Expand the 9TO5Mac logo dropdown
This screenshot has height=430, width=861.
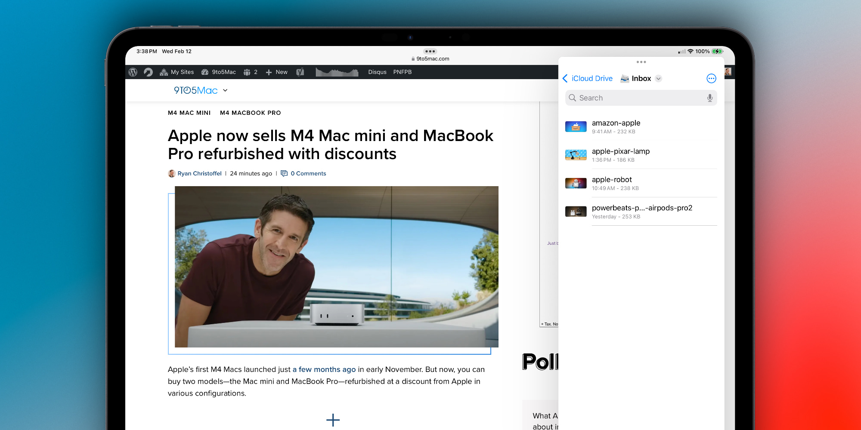click(225, 90)
